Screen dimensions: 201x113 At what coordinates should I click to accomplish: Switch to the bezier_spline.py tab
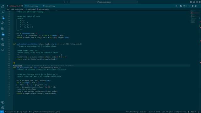[x=50, y=6]
